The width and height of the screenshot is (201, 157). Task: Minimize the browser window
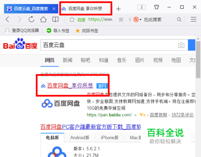(169, 7)
